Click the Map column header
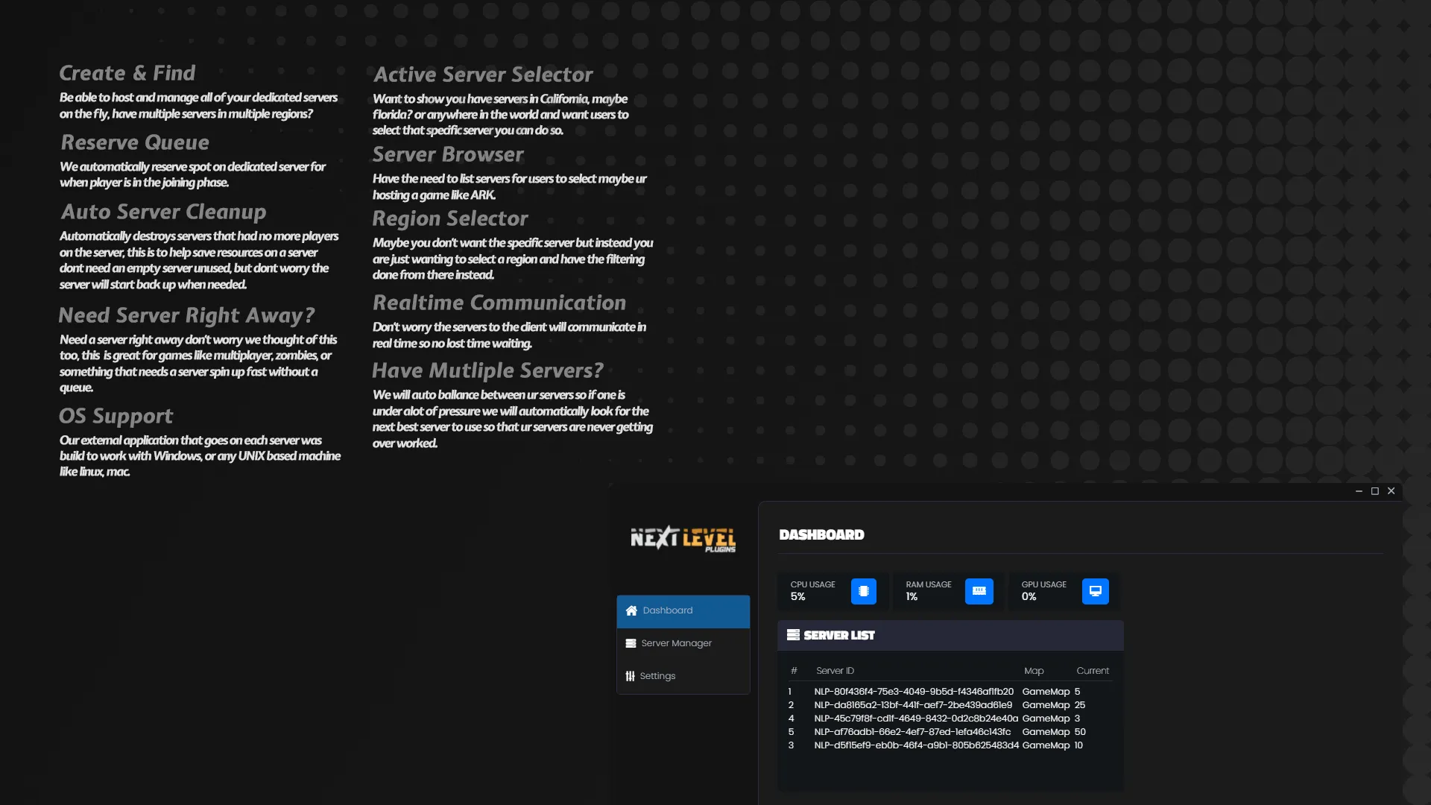The image size is (1431, 805). (x=1034, y=671)
